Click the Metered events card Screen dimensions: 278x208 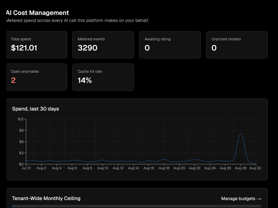tap(103, 45)
